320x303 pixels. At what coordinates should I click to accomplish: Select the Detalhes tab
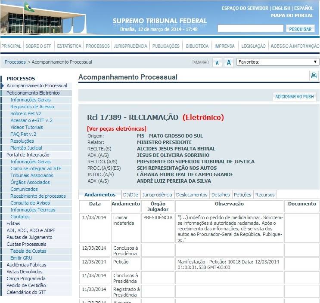pos(221,195)
